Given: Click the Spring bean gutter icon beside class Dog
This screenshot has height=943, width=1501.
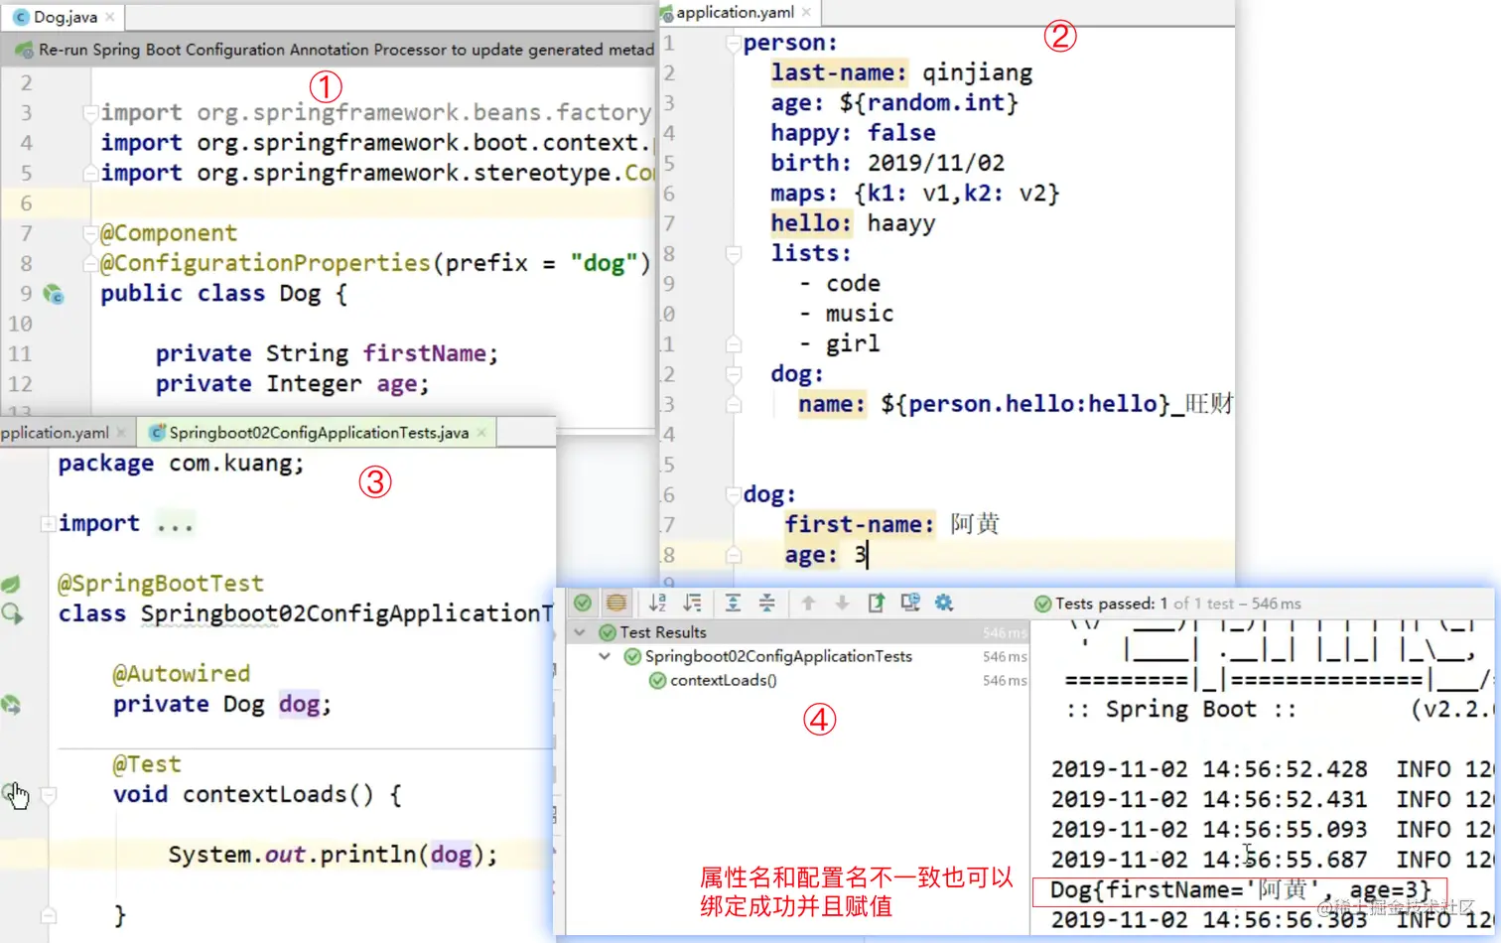Looking at the screenshot, I should click(x=54, y=294).
